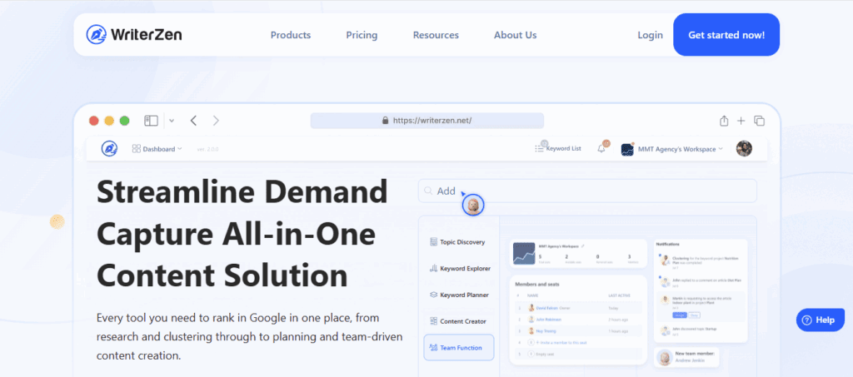Click Huy Truong member row
The width and height of the screenshot is (853, 377).
coord(578,331)
